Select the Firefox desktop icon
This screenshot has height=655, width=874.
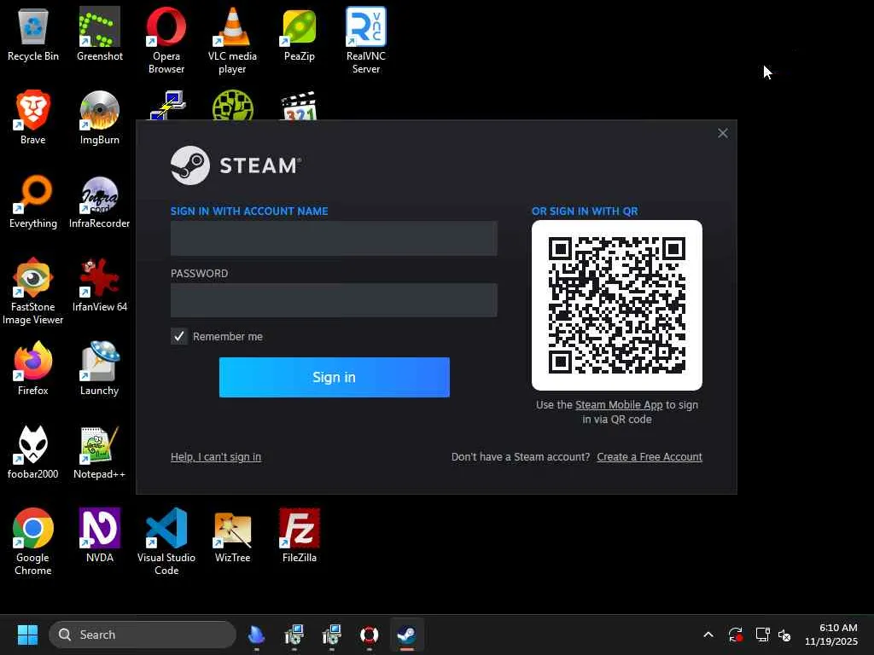[33, 368]
